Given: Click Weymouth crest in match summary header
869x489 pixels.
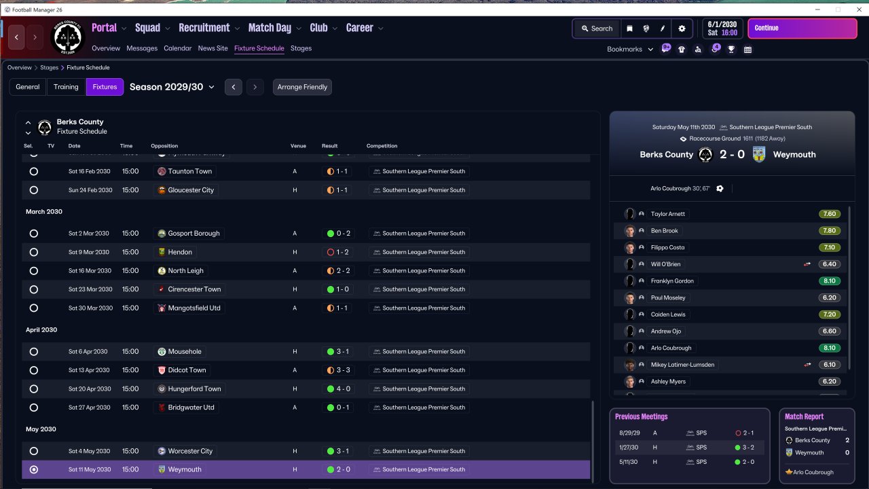Looking at the screenshot, I should point(759,154).
